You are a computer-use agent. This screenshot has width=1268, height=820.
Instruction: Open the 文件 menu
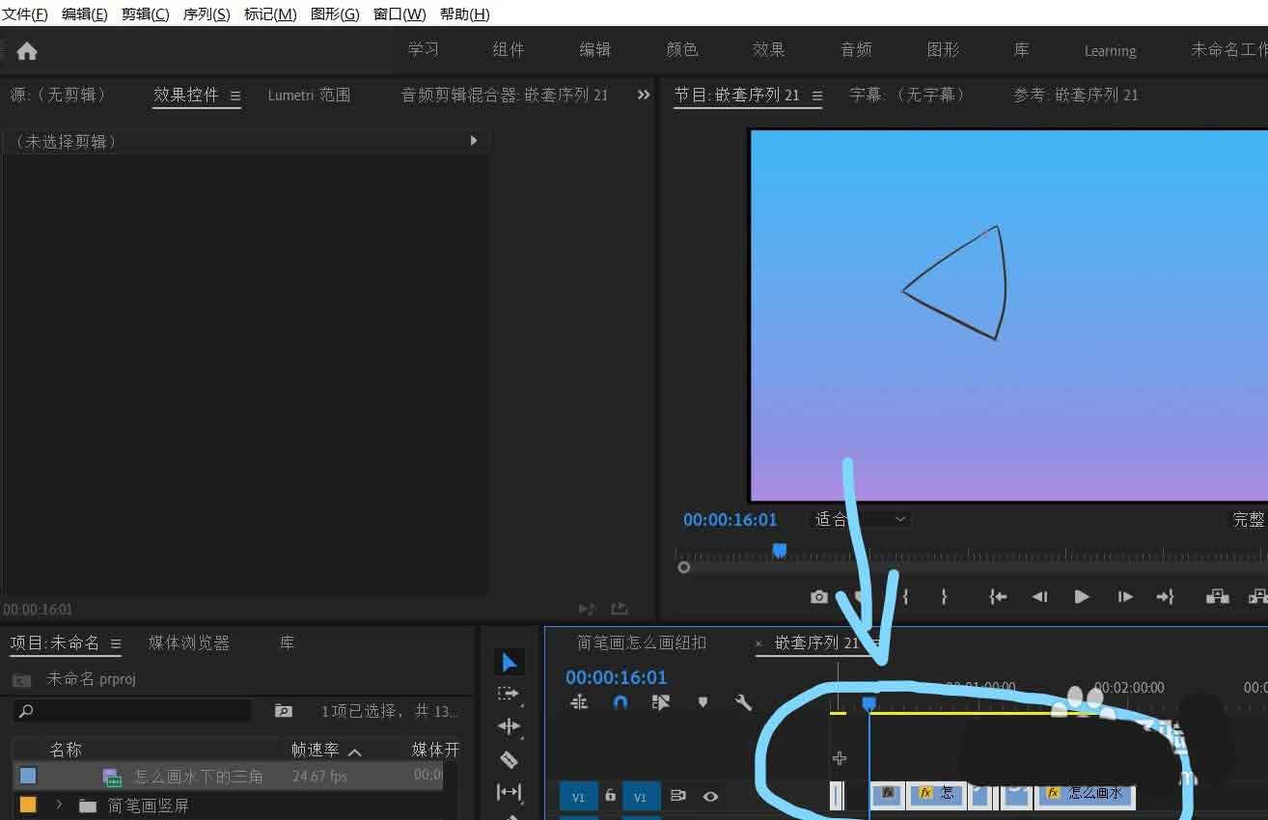(x=25, y=14)
